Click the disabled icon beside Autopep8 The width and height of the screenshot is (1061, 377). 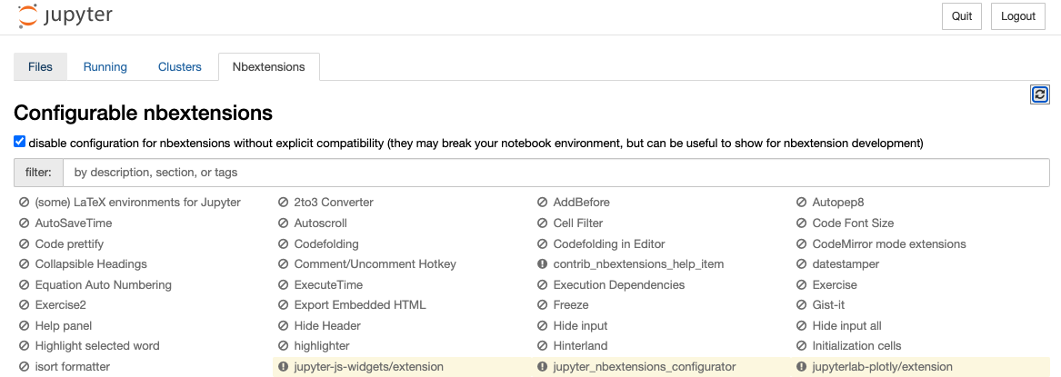click(x=801, y=203)
